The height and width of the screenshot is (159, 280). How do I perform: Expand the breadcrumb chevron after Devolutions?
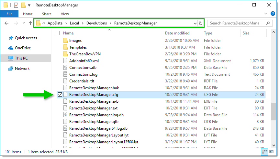[x=110, y=23]
